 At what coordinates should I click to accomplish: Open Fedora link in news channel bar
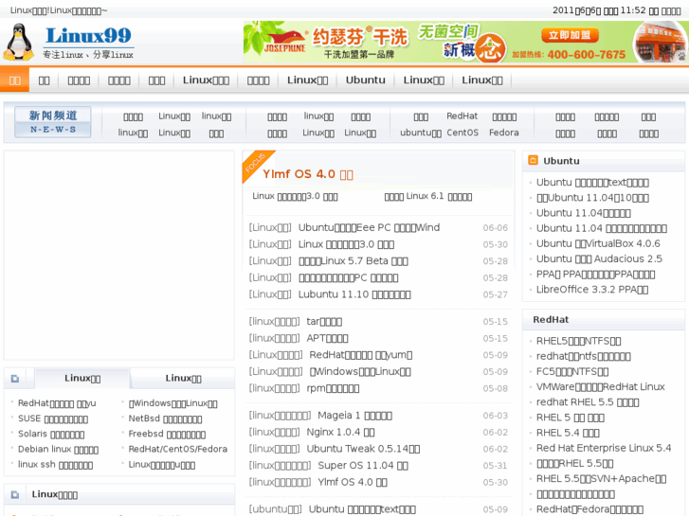pos(503,133)
